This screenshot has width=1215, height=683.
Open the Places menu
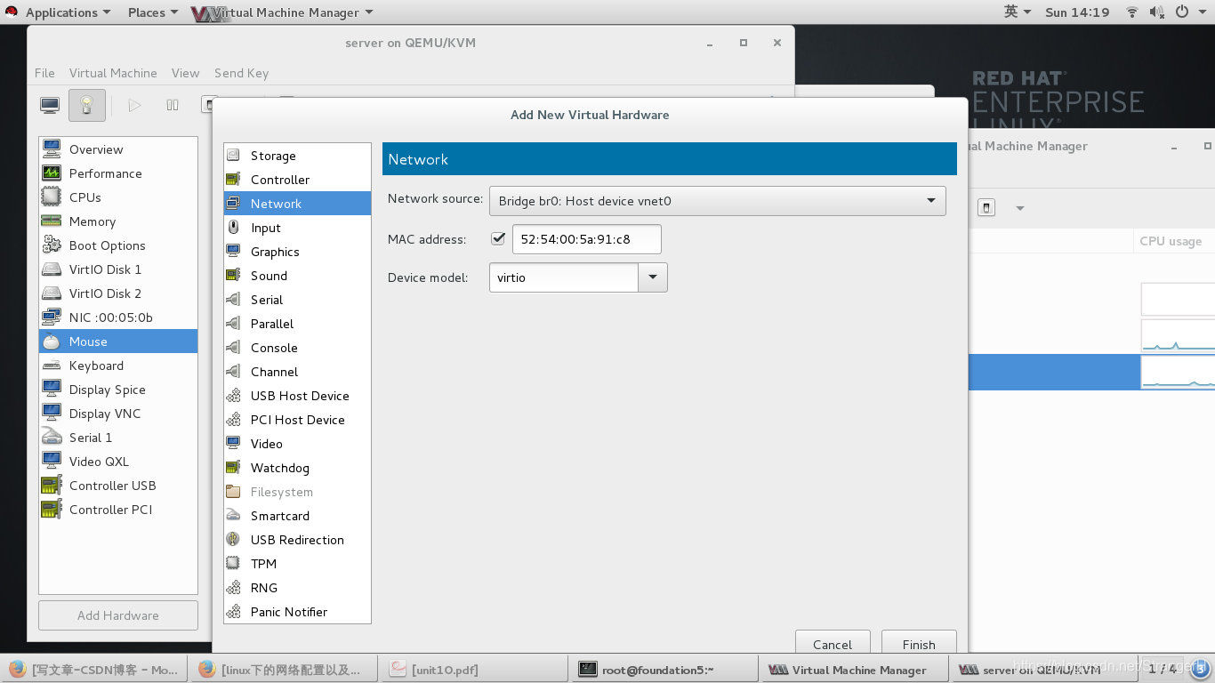click(x=152, y=12)
